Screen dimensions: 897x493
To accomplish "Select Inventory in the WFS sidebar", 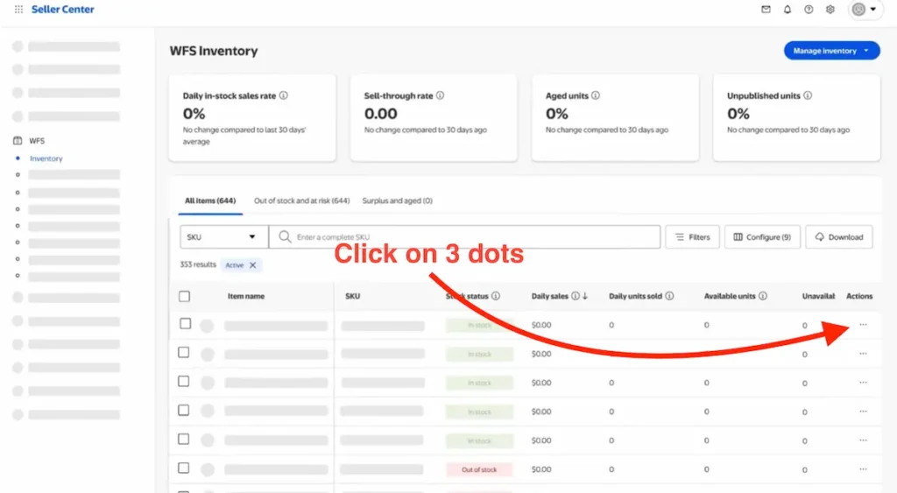I will [x=46, y=158].
